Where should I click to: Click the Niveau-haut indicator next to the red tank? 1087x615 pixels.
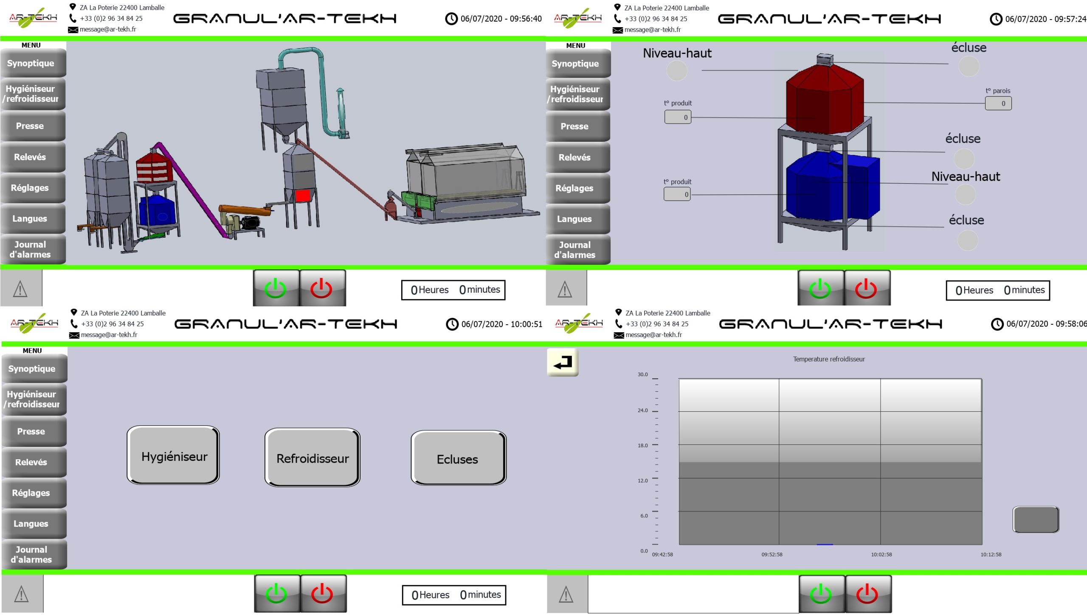click(677, 70)
